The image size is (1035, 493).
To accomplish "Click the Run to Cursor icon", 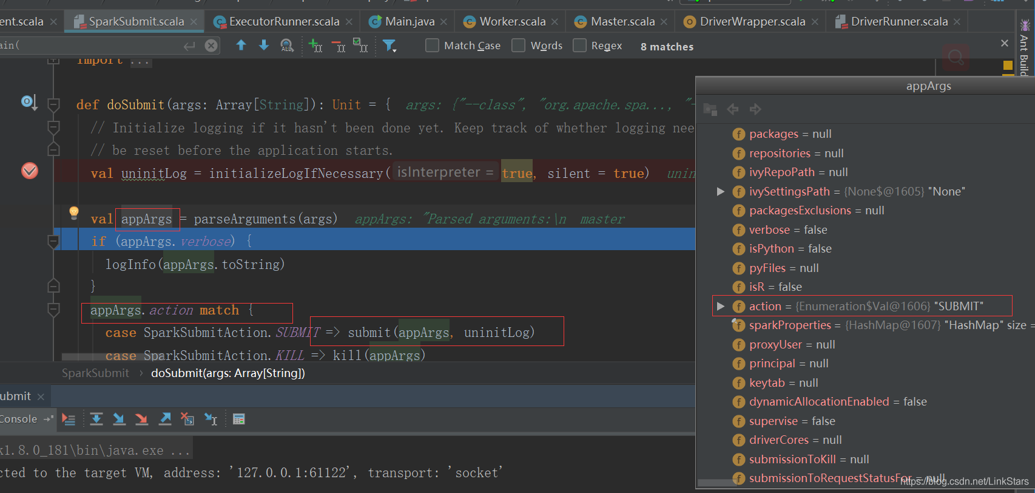I will point(211,419).
